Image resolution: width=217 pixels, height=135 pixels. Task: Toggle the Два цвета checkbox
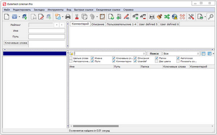click(x=157, y=61)
